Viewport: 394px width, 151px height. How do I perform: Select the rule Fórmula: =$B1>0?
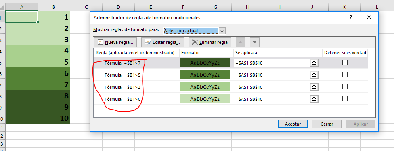[231, 99]
